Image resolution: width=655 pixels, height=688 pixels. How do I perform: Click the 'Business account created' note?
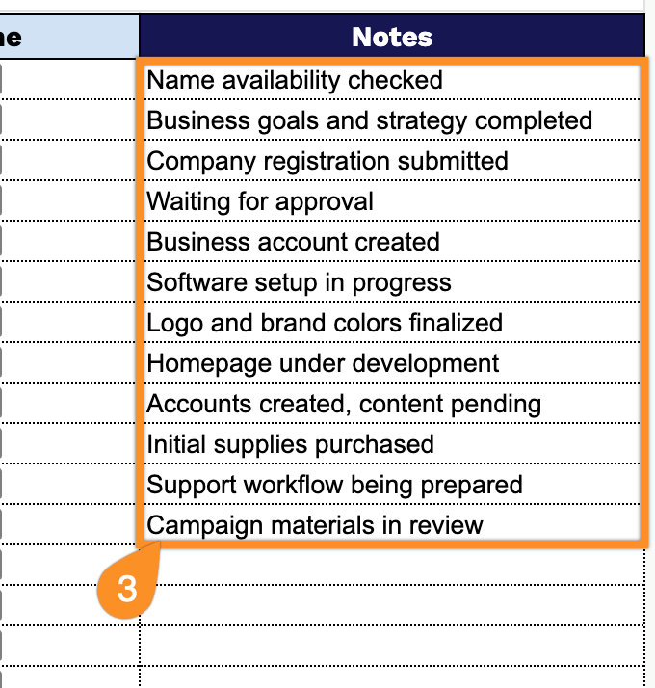[x=392, y=241]
